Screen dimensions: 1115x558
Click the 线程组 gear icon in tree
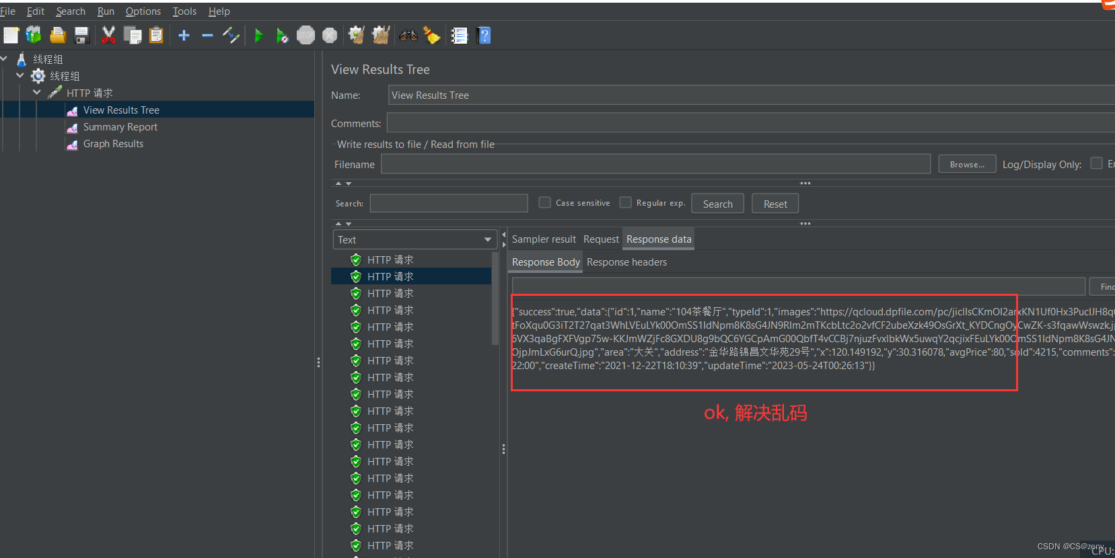point(38,76)
